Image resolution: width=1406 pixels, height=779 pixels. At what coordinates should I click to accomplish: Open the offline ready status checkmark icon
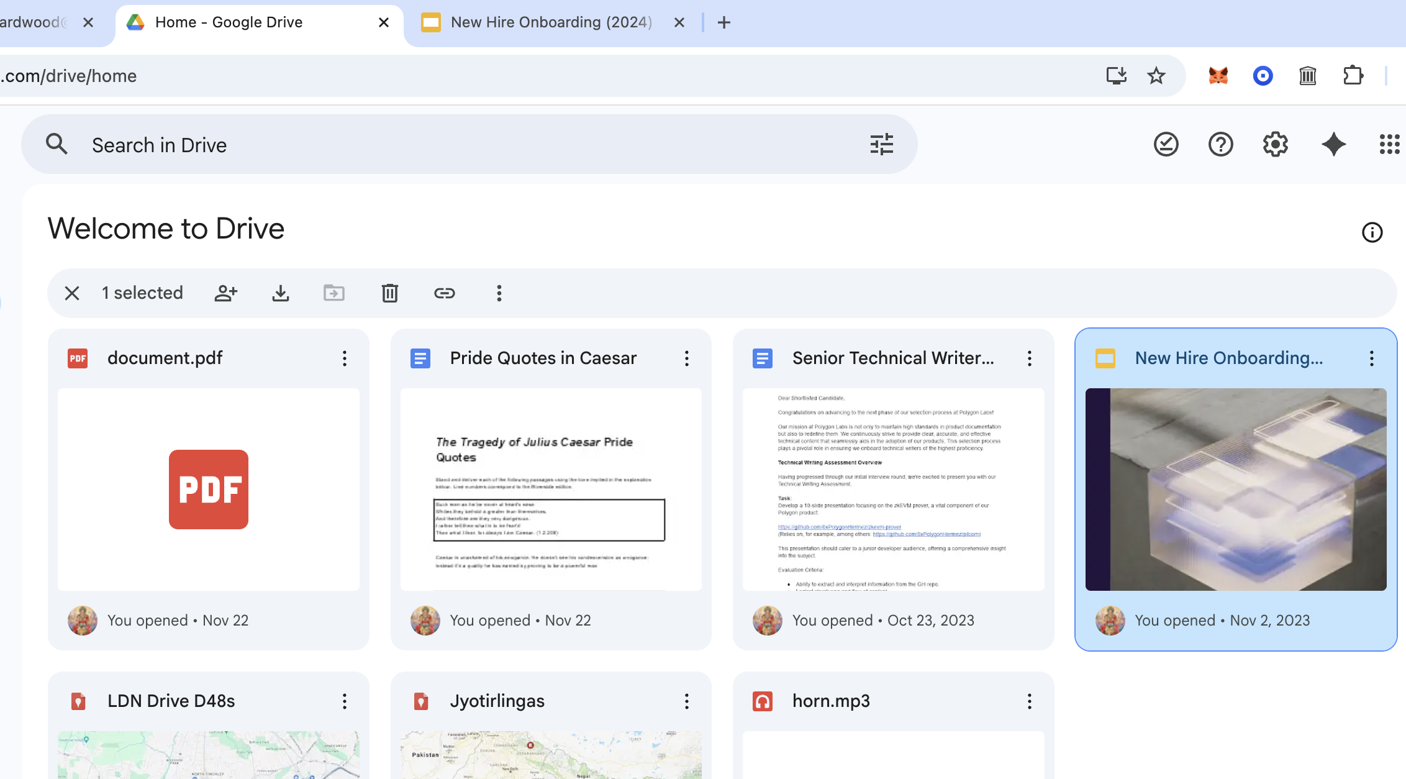click(1166, 144)
